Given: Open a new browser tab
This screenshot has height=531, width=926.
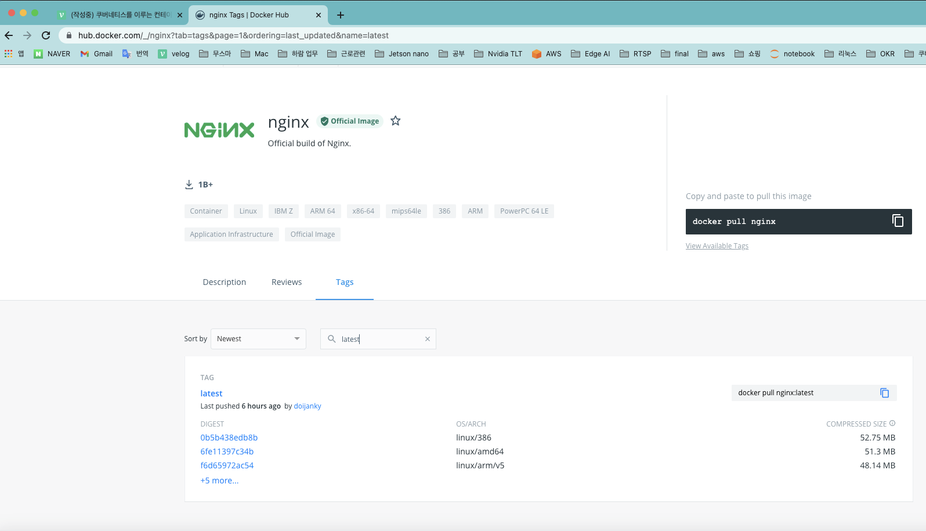Looking at the screenshot, I should click(x=341, y=15).
